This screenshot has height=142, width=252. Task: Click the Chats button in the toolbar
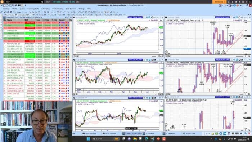tap(19, 12)
